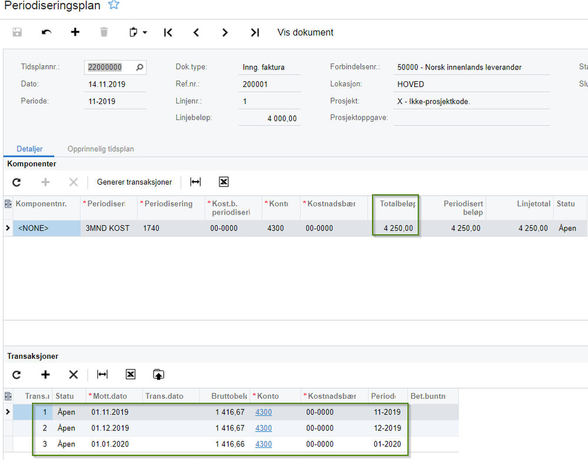
Task: Delete plan with the trash can icon
Action: 104,32
